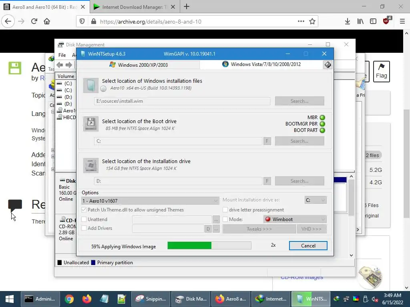This screenshot has width=410, height=307.
Task: Click the Firefox back arrow button
Action: [x=8, y=22]
